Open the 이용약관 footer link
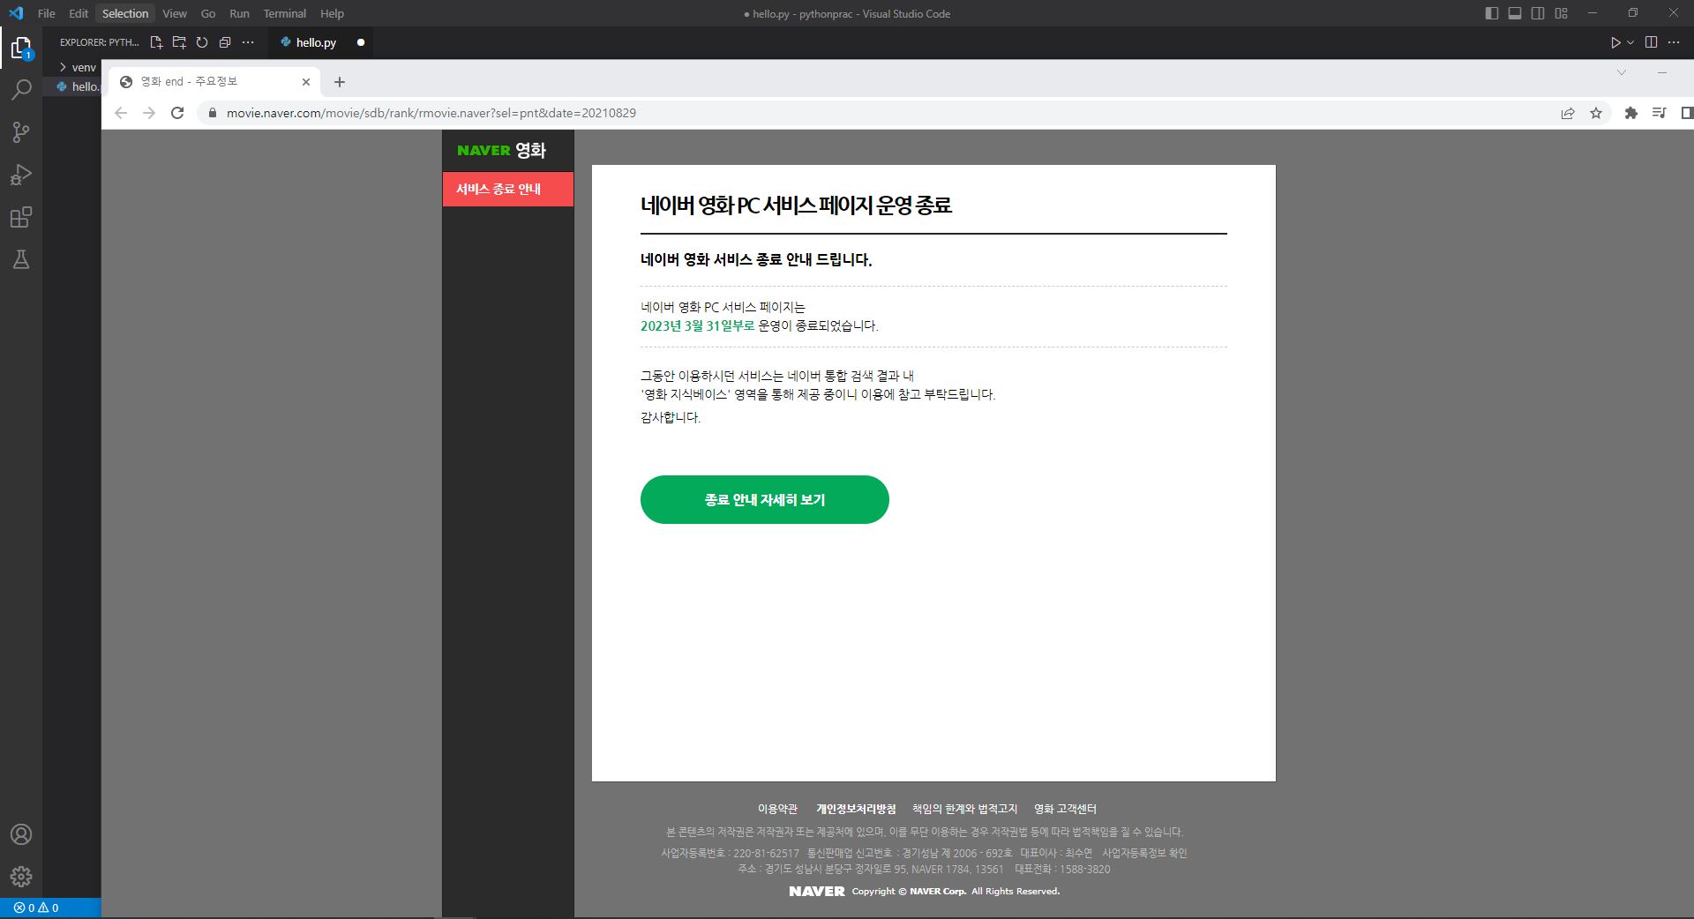Screen dimensions: 1694x919 coord(777,809)
